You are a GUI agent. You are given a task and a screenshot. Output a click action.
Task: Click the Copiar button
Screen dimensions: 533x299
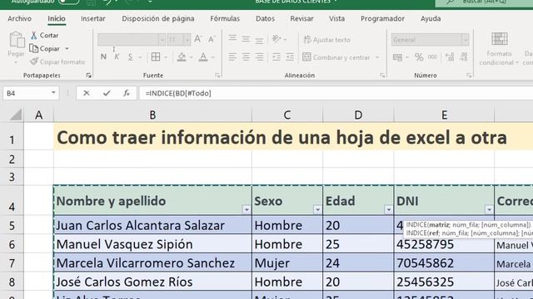click(x=45, y=49)
